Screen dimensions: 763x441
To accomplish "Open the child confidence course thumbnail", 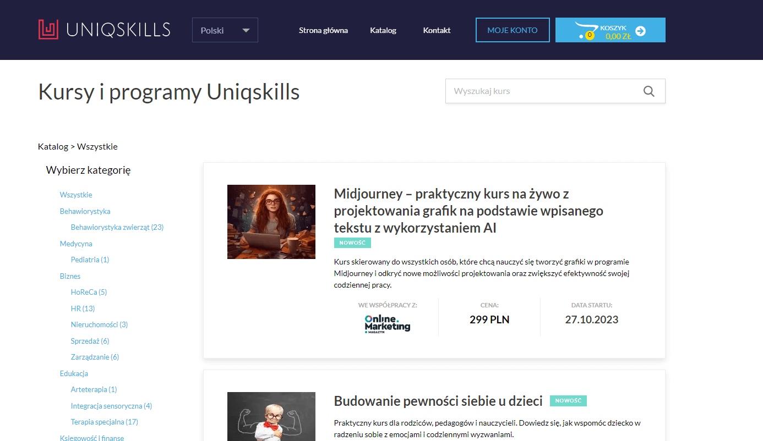I will (x=271, y=416).
